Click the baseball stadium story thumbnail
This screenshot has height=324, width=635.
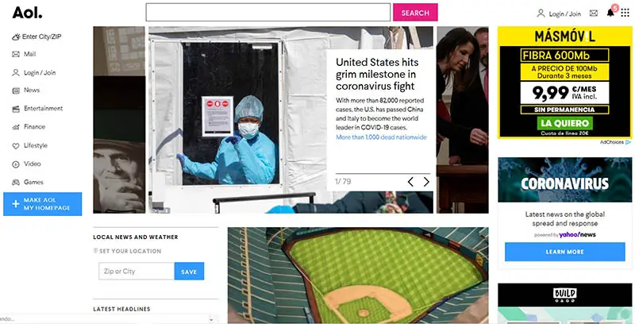click(x=358, y=276)
